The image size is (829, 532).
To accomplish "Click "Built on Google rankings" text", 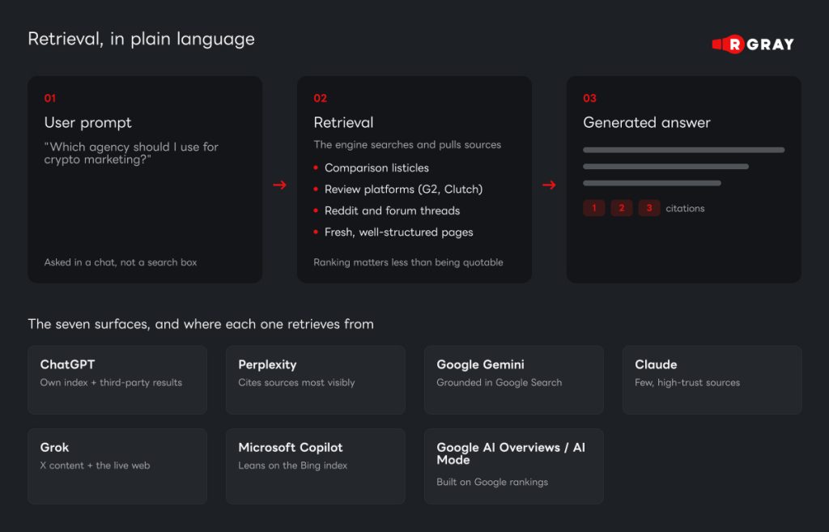I will [492, 482].
